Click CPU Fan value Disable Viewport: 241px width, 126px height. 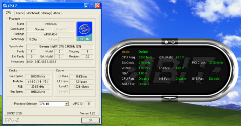(x=144, y=79)
